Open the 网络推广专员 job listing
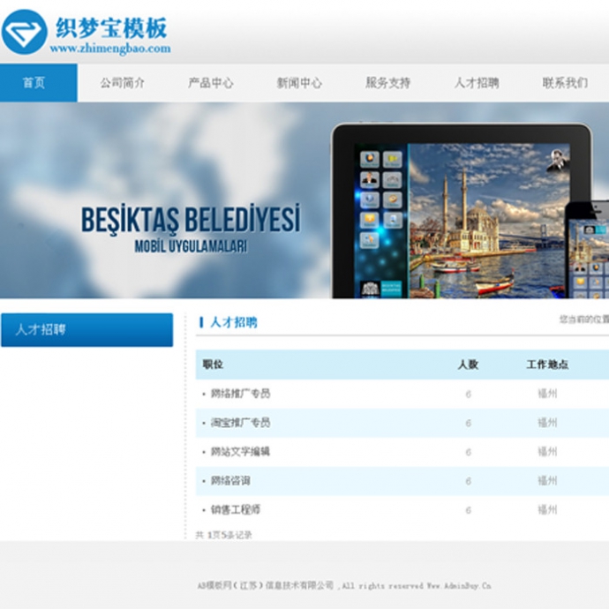609x609 pixels. click(240, 394)
